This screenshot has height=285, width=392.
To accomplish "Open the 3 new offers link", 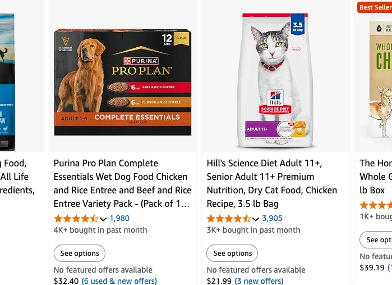I will click(x=259, y=281).
